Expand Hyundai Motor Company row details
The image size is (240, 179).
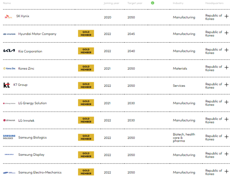tap(227, 33)
